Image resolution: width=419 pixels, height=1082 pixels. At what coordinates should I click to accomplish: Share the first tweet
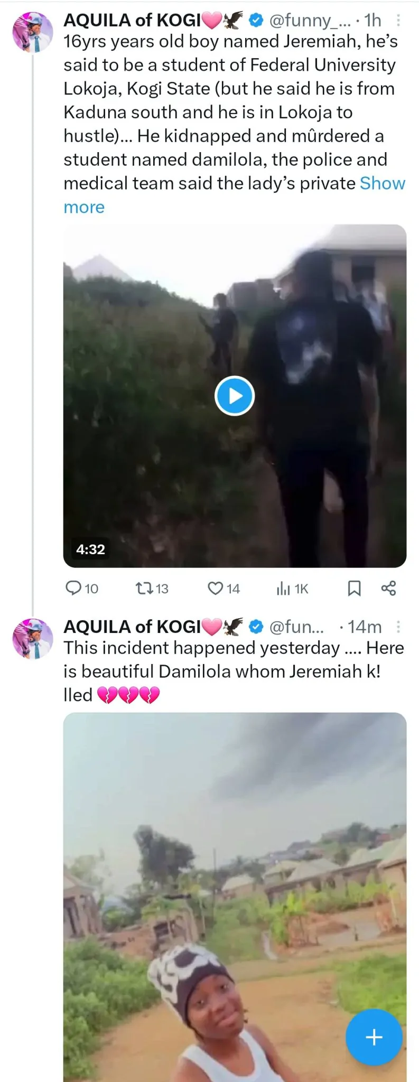point(388,588)
